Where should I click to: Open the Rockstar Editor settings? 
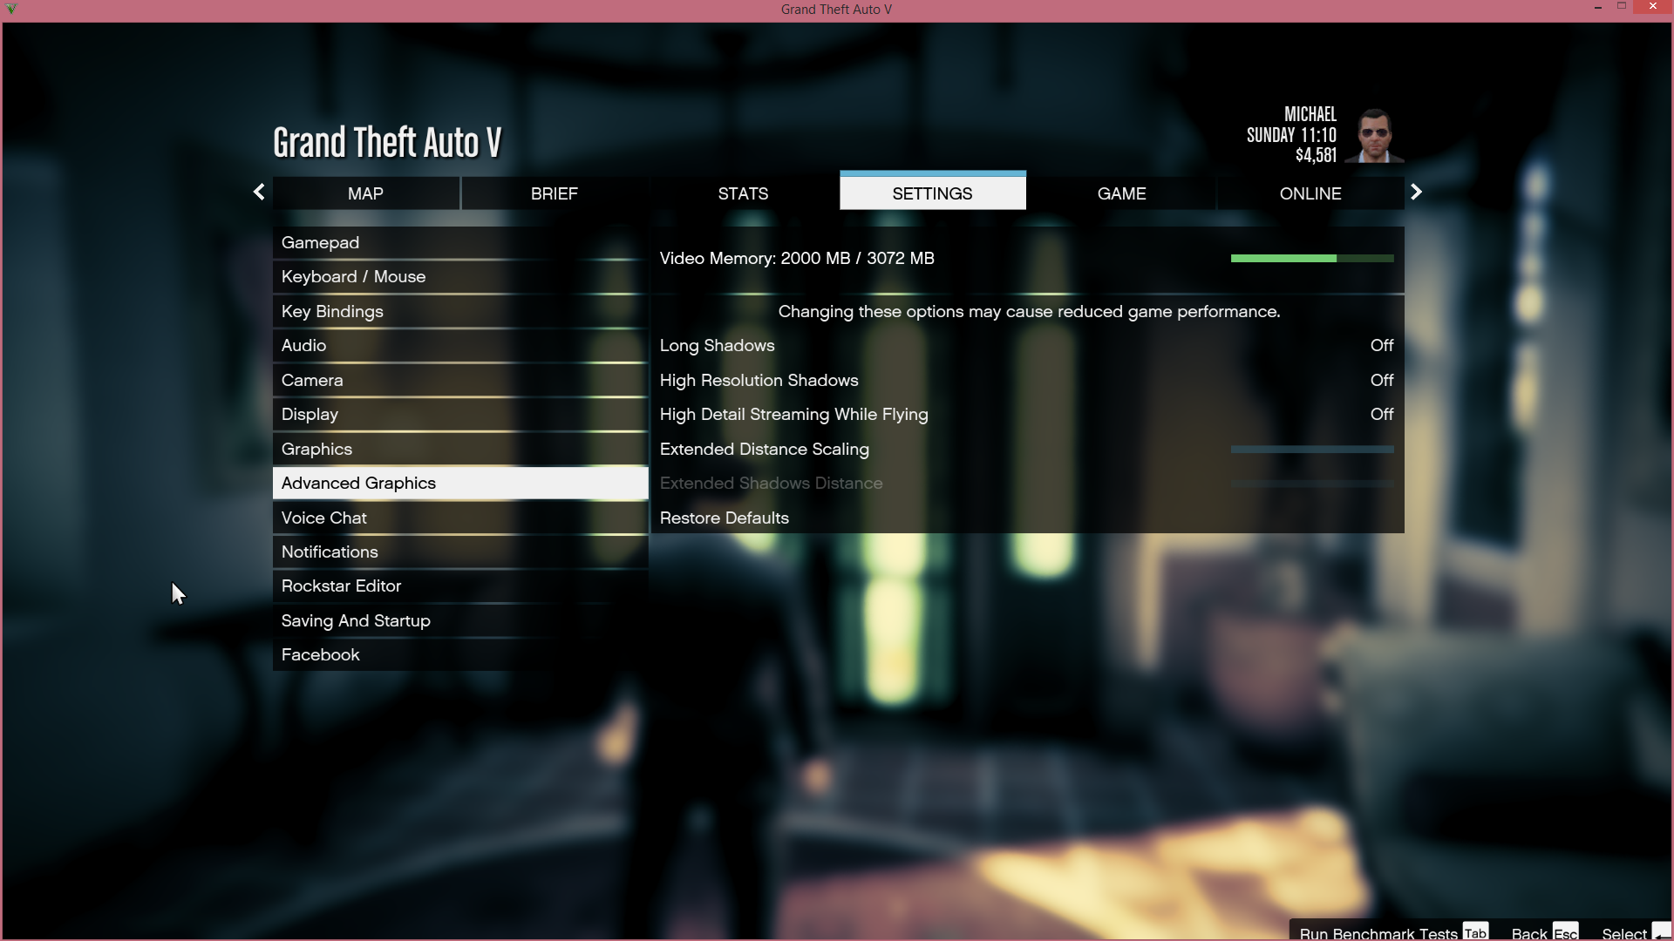pos(341,586)
